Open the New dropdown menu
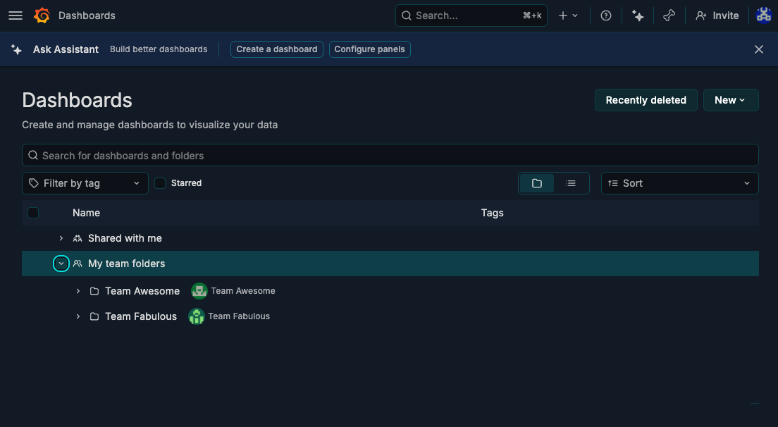778x427 pixels. point(730,99)
